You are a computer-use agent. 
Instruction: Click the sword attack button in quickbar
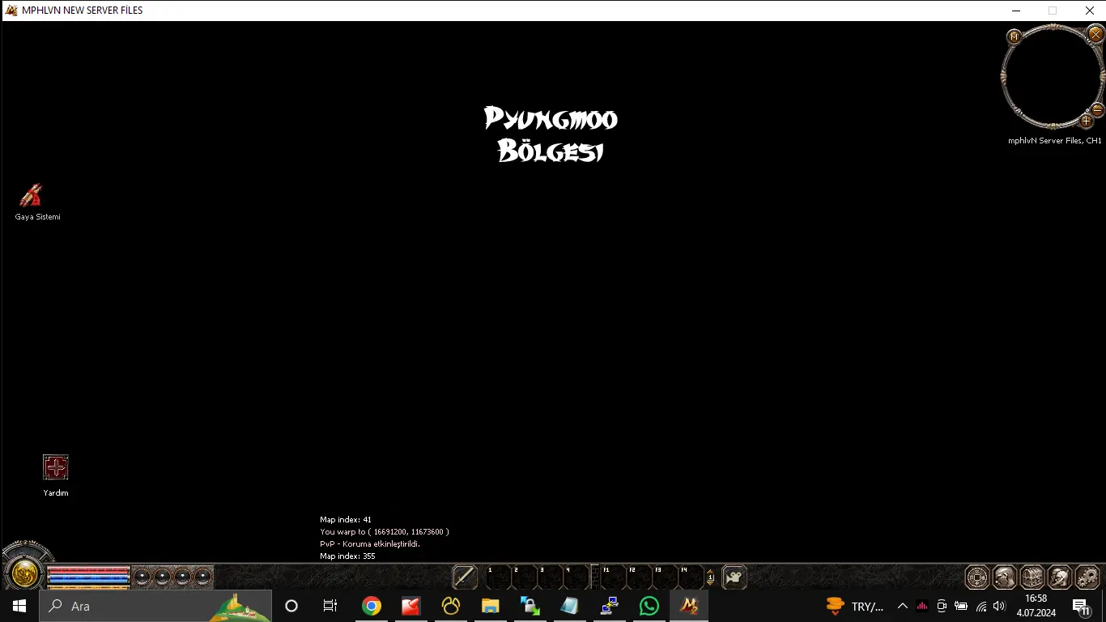pyautogui.click(x=465, y=577)
